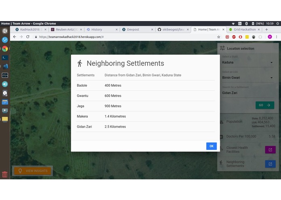Click the battery indicator showing 98%

258,23
